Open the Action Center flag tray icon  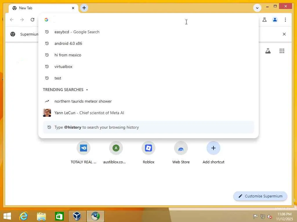coord(256,216)
